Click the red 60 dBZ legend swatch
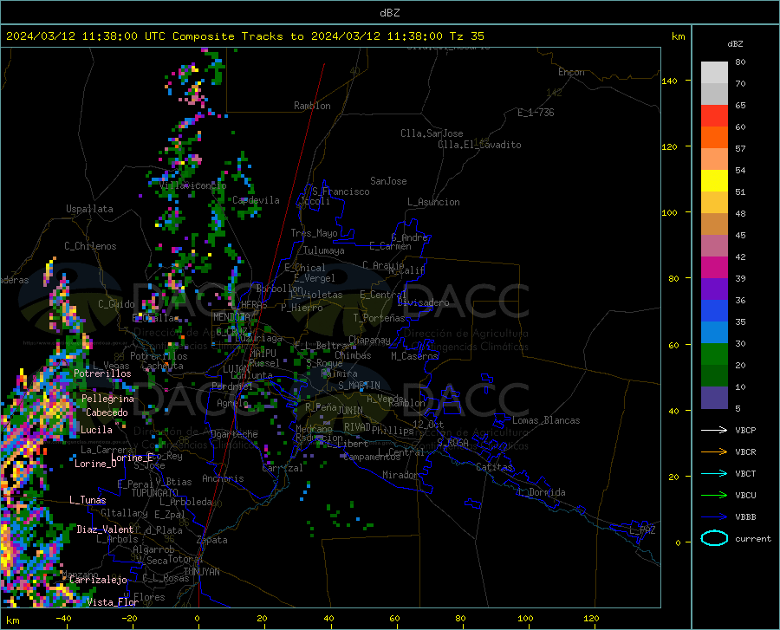The width and height of the screenshot is (780, 630). [714, 116]
